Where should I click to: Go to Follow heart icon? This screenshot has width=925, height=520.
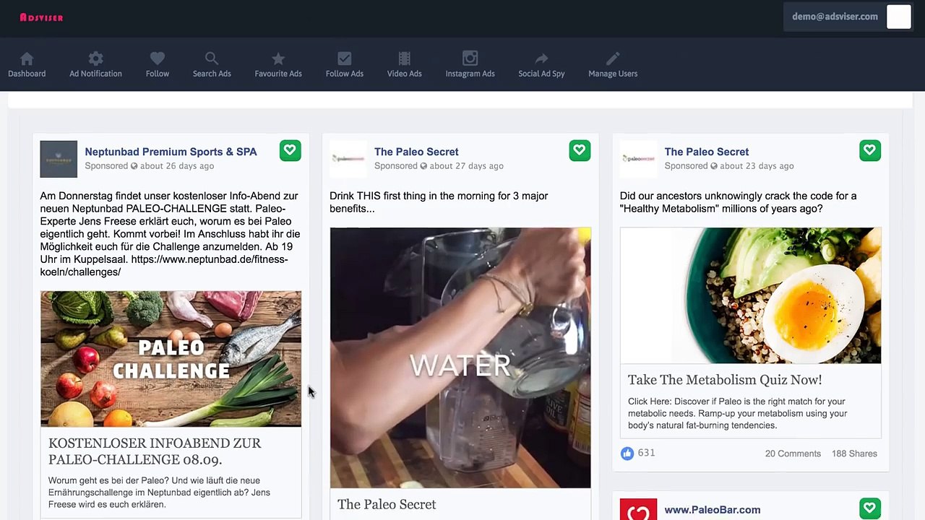(x=158, y=58)
